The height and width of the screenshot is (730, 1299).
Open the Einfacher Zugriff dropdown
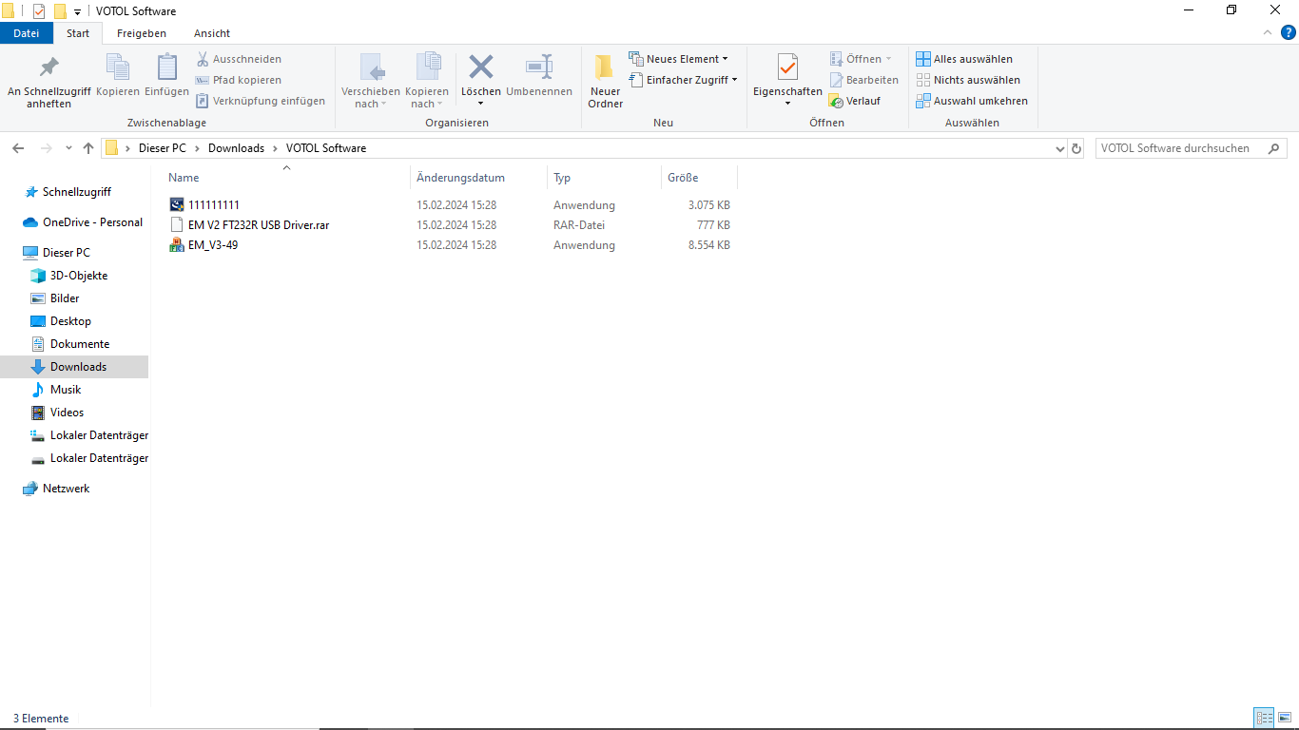(x=684, y=80)
